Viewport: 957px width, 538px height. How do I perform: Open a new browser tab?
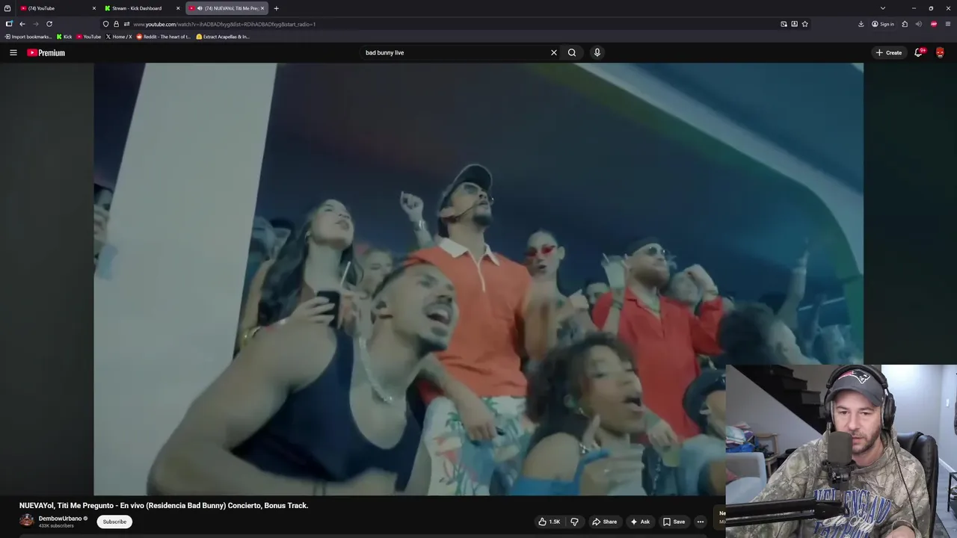[x=276, y=8]
